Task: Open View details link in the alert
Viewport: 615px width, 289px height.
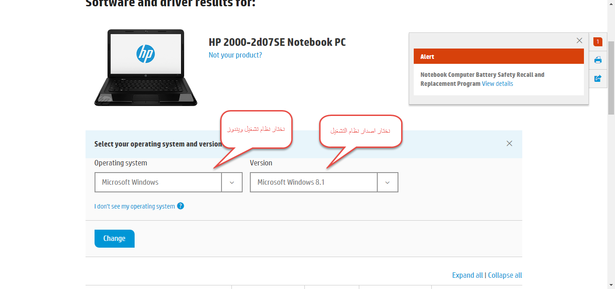Action: tap(497, 84)
